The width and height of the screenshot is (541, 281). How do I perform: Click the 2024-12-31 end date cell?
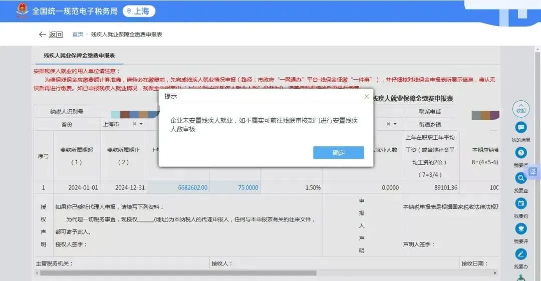pos(124,187)
